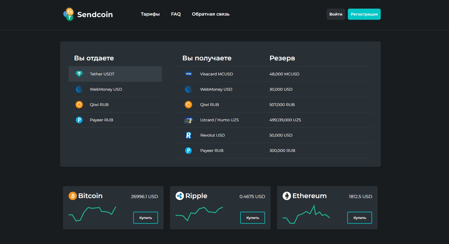Click the Ethereum card title

coord(309,196)
